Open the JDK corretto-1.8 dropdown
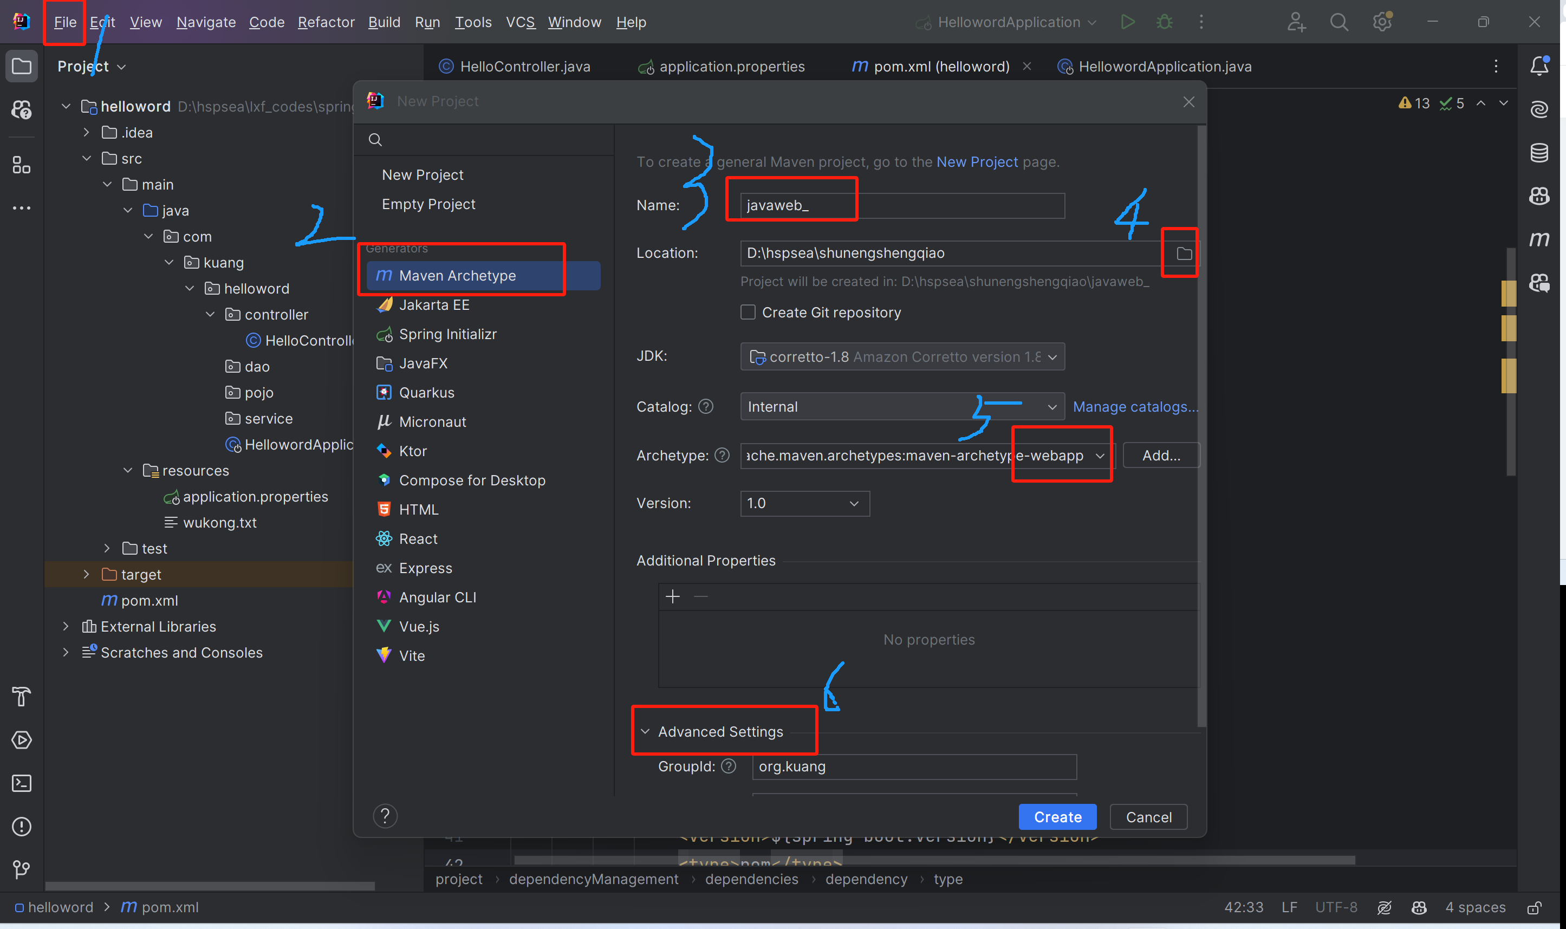Screen dimensions: 1566x929 click(902, 357)
